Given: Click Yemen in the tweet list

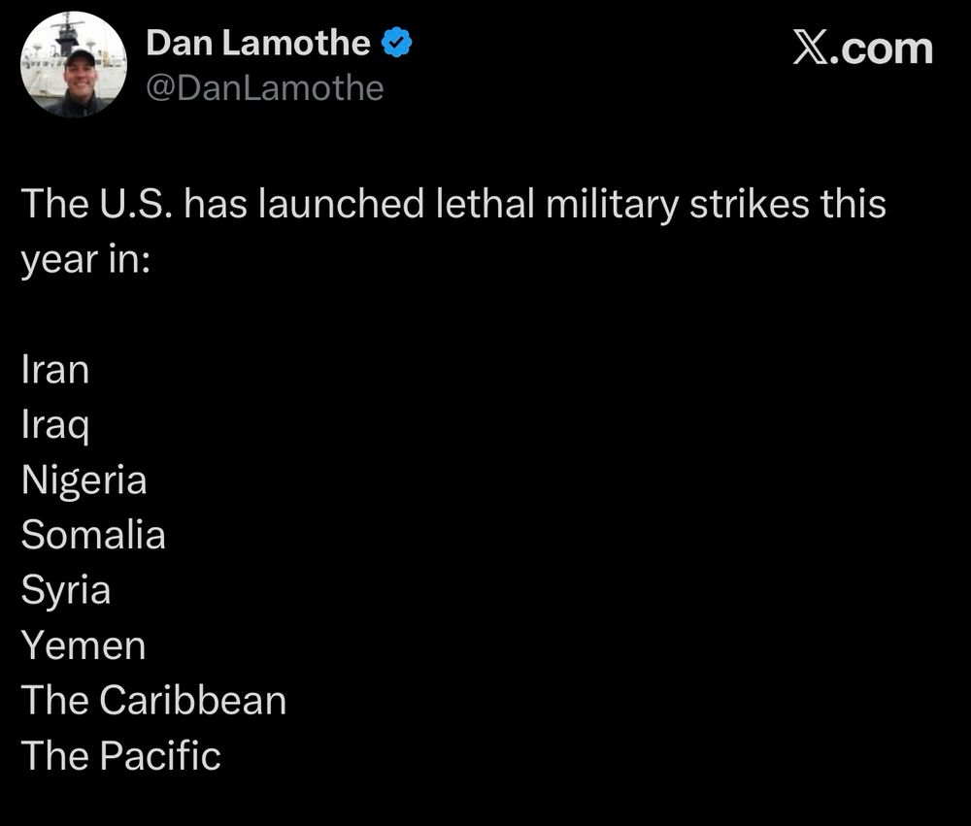Looking at the screenshot, I should (84, 645).
